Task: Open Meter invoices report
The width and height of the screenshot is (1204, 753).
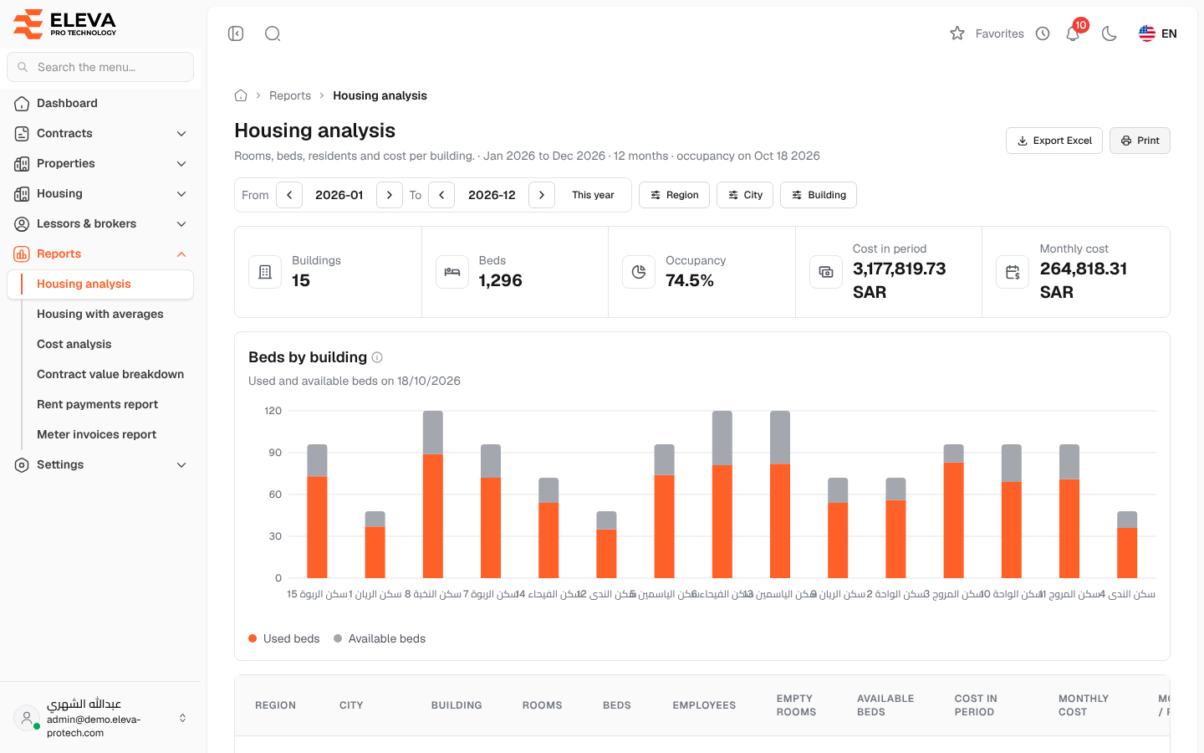Action: click(97, 434)
